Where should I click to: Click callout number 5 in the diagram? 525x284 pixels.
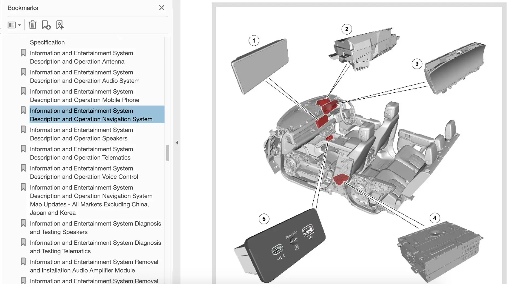click(x=264, y=219)
